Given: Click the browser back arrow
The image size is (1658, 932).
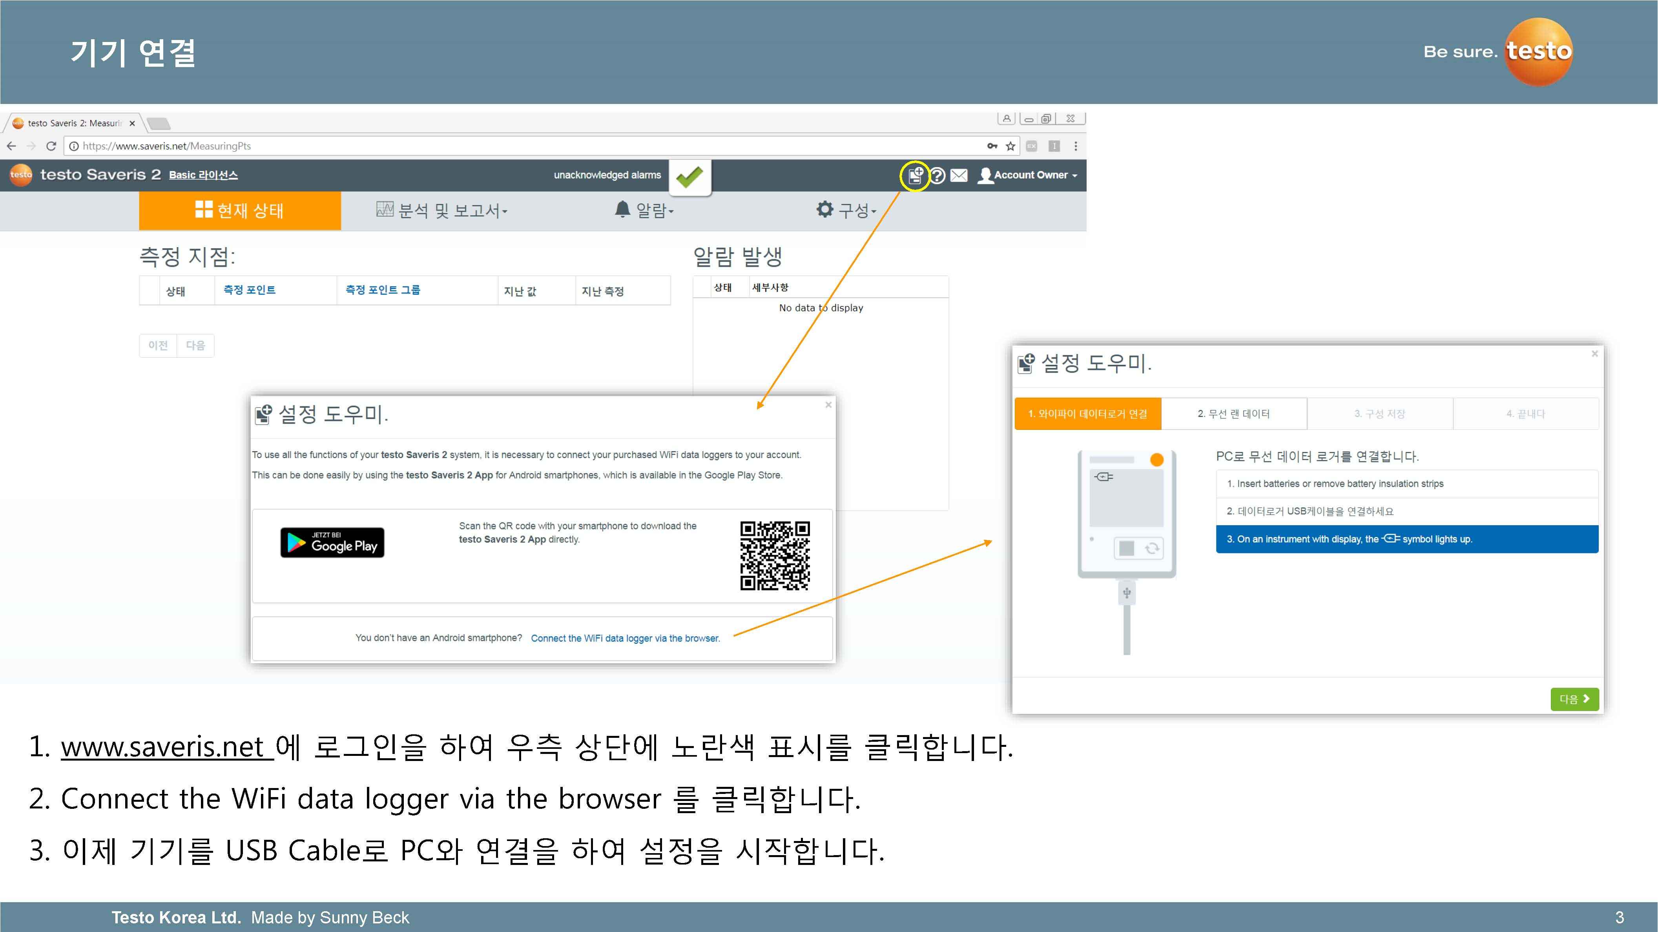Looking at the screenshot, I should click(x=12, y=146).
